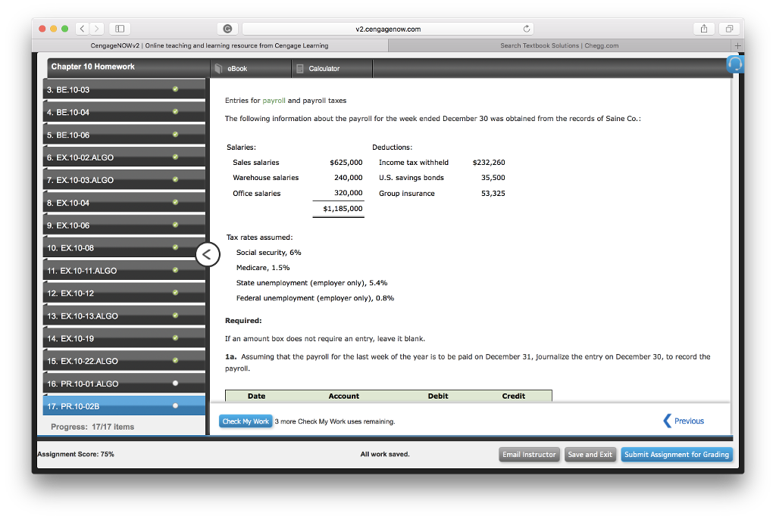Open Safari tab overview icon
776x519 pixels.
point(728,28)
